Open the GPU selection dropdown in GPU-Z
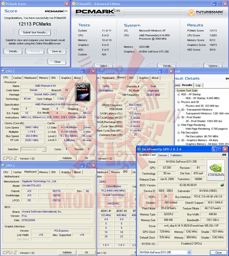 pyautogui.click(x=189, y=252)
